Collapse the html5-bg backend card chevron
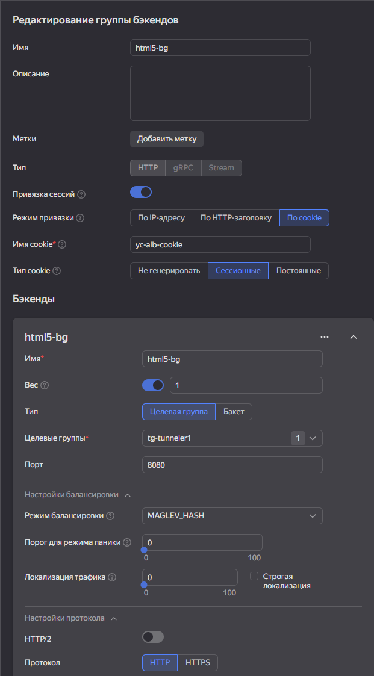 coord(354,337)
